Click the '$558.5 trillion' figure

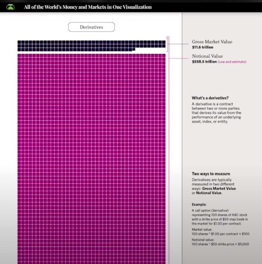[x=204, y=62]
